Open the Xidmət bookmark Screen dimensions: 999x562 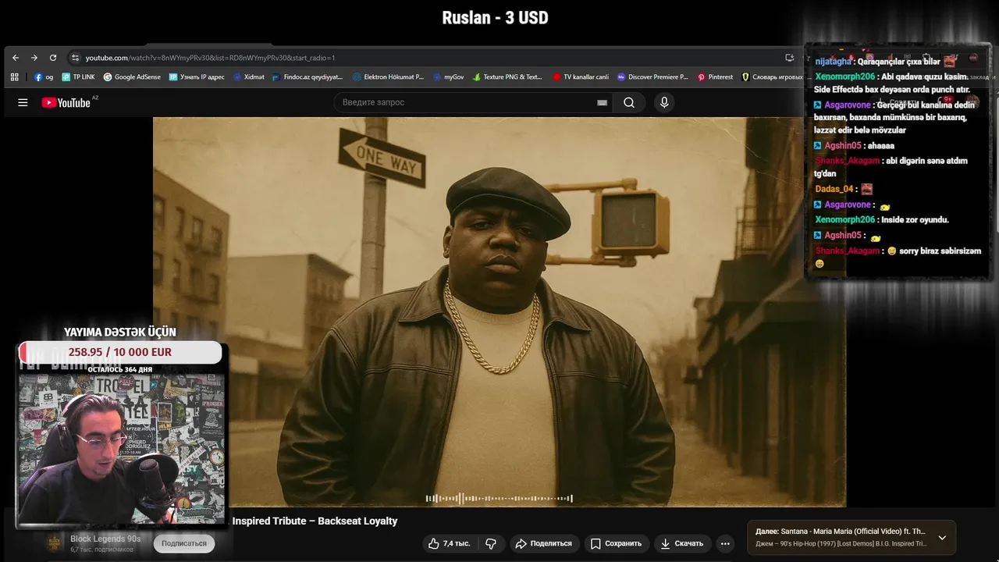click(249, 77)
